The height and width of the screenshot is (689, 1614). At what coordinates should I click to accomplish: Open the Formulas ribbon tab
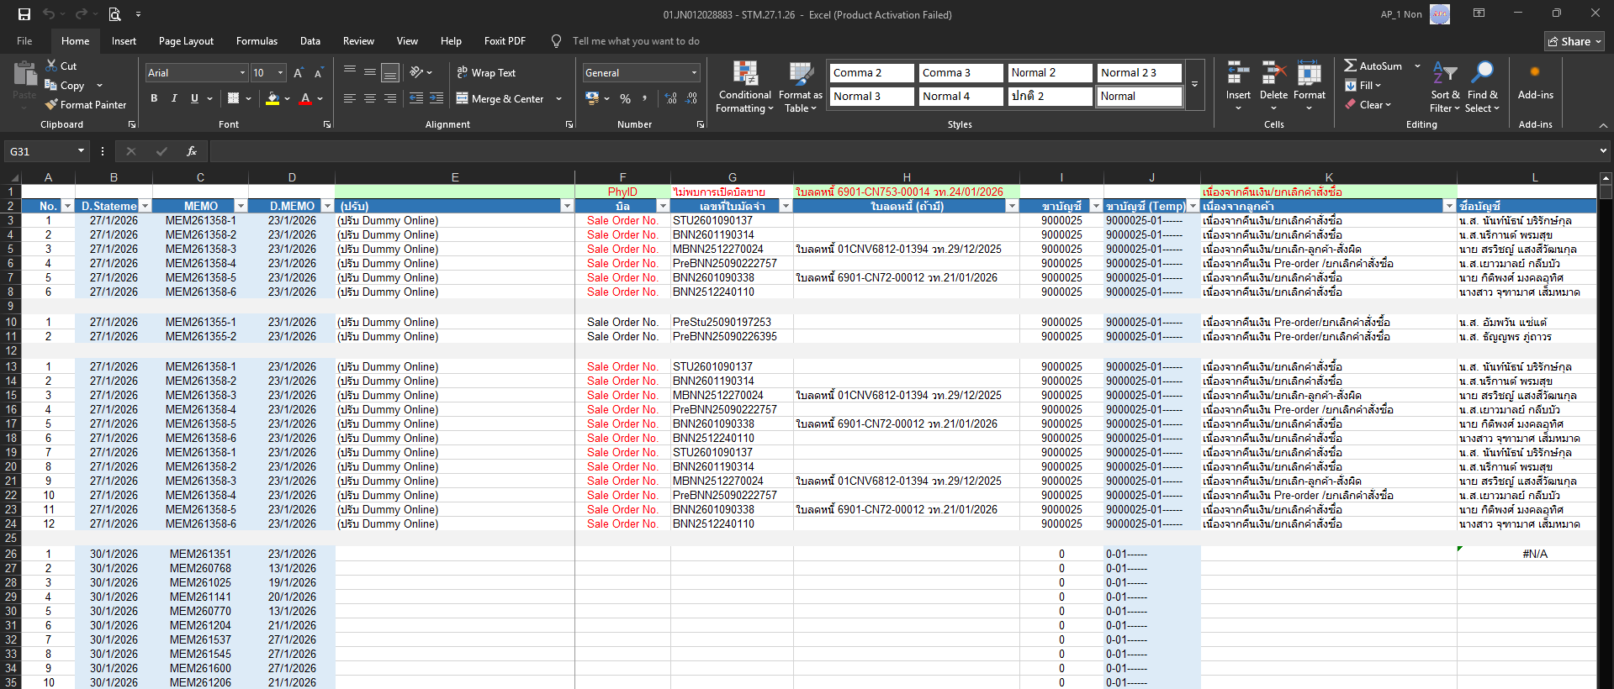point(257,41)
